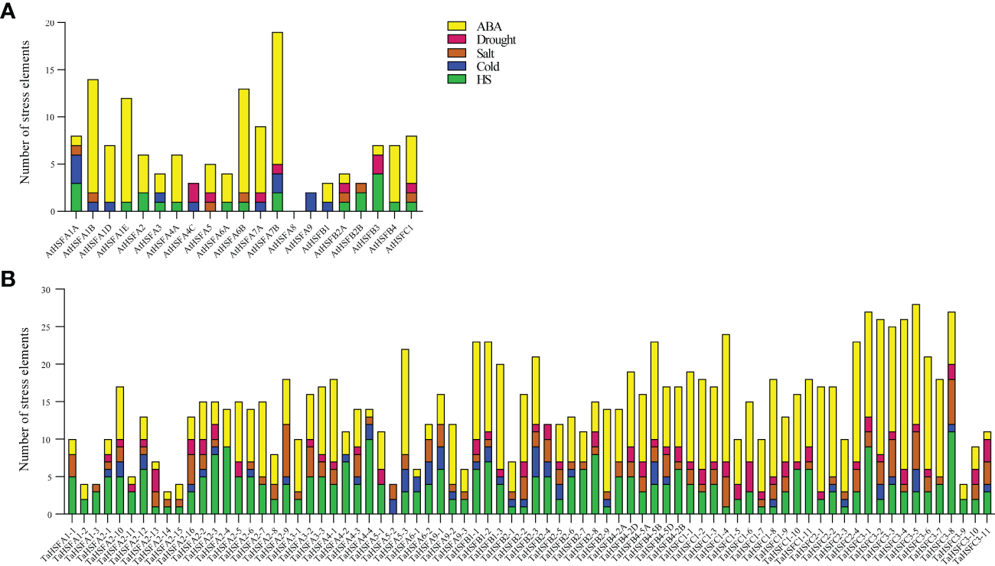Click the blue Cold legend swatch
The height and width of the screenshot is (566, 995).
click(x=457, y=66)
